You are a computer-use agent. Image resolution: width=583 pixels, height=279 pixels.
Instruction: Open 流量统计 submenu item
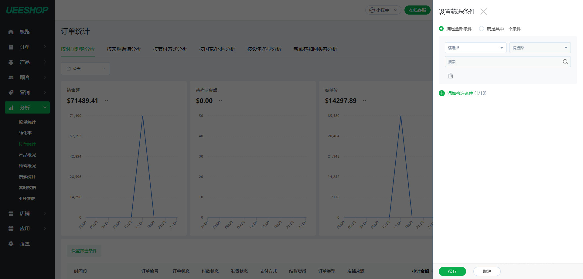(27, 122)
